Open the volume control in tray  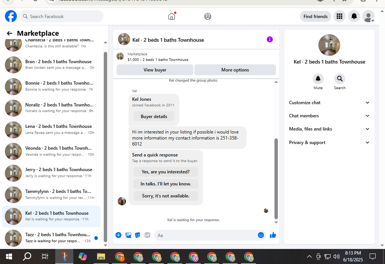pyautogui.click(x=336, y=256)
